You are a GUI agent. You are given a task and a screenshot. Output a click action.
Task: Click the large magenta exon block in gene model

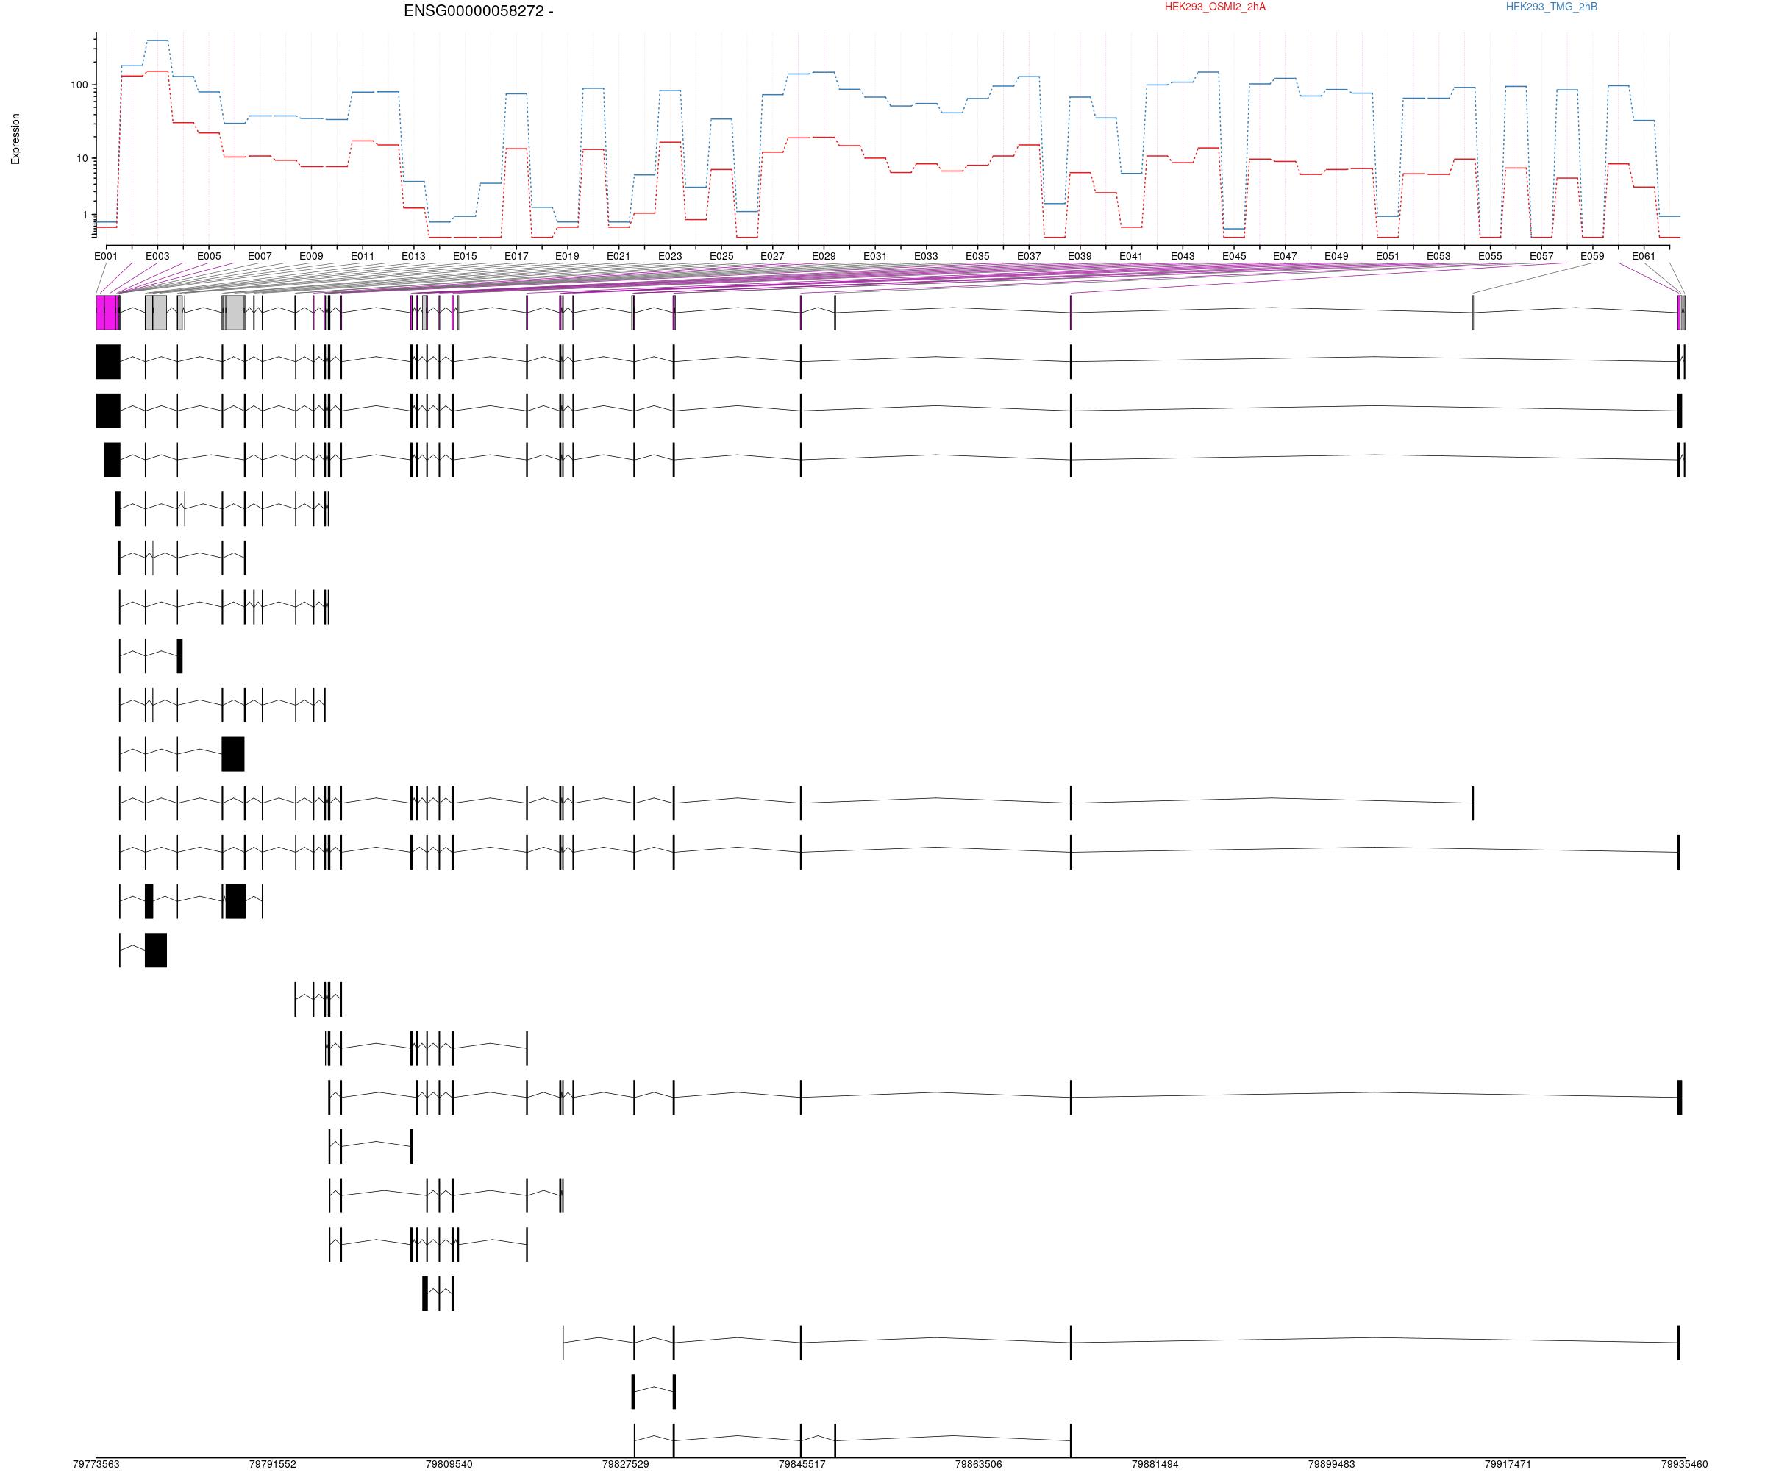(x=107, y=312)
